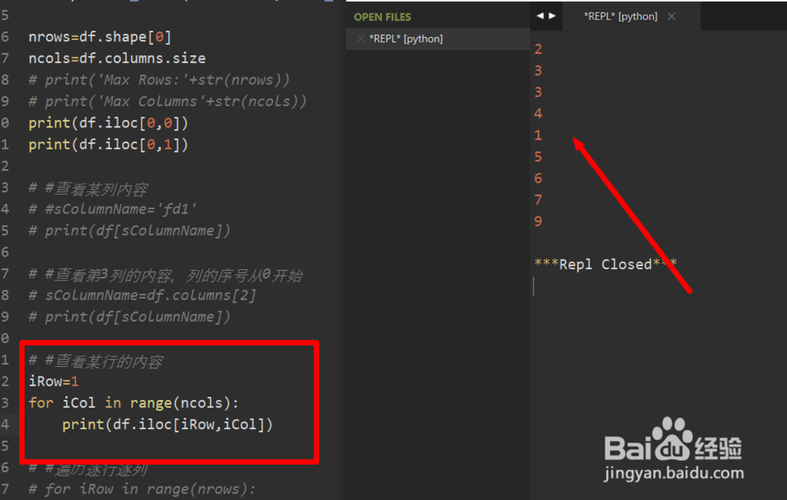Click the comment #查看某列内容
The width and height of the screenshot is (787, 500).
pos(88,189)
